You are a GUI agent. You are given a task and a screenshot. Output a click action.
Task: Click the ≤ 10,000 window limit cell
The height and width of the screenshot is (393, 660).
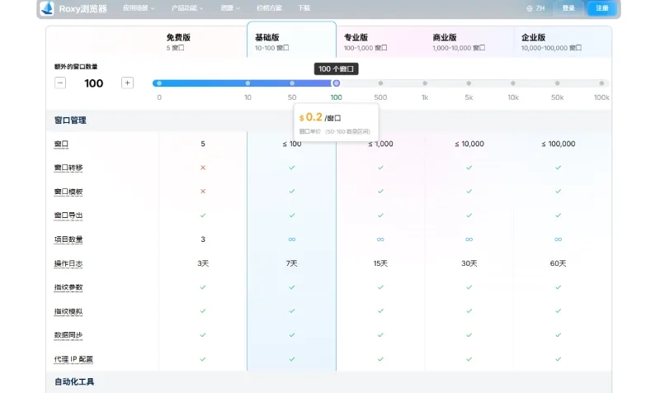tap(469, 144)
